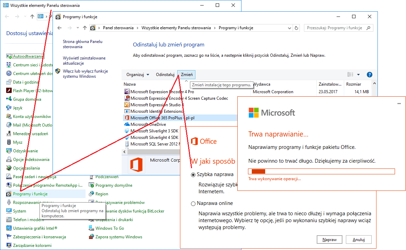Image resolution: width=406 pixels, height=250 pixels.
Task: Open the Organizuj dropdown menu
Action: tap(138, 75)
